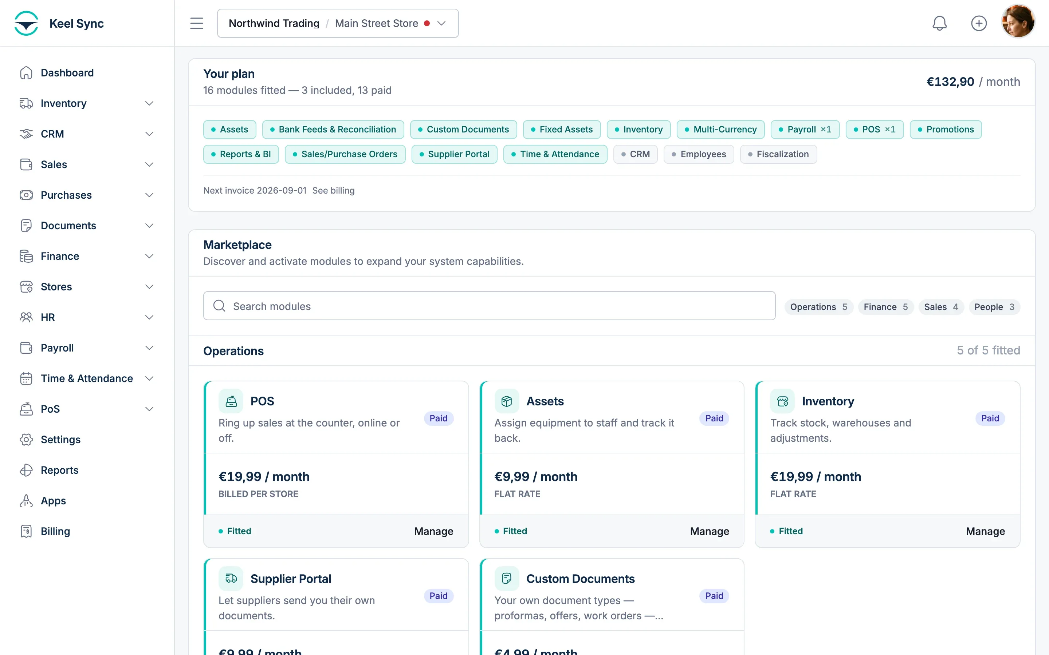Filter marketplace by Finance

[885, 307]
